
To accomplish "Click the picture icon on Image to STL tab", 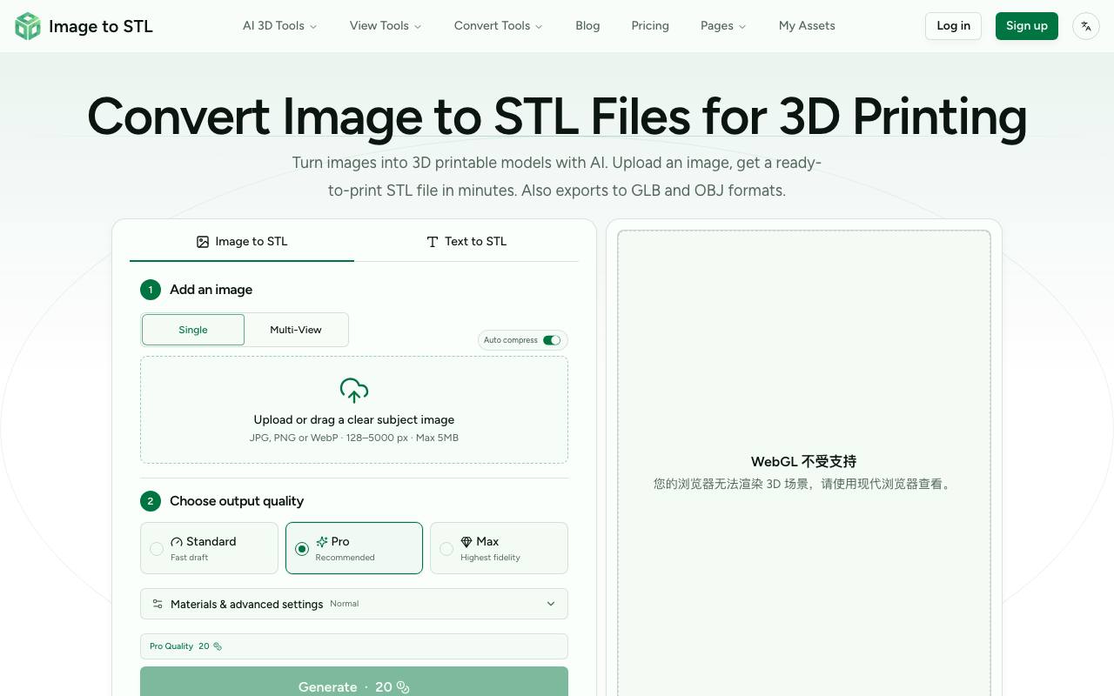I will pos(203,242).
